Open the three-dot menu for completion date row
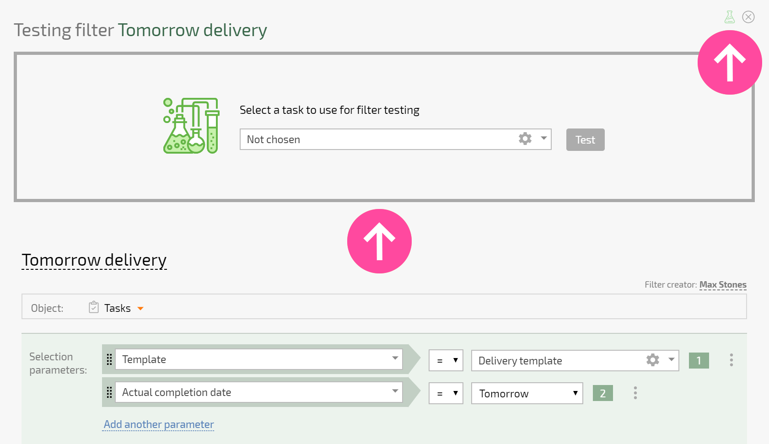Image resolution: width=769 pixels, height=444 pixels. [x=635, y=393]
